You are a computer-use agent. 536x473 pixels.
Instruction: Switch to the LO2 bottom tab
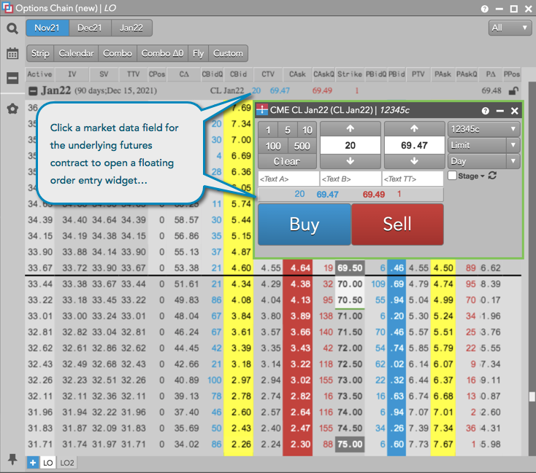[x=67, y=463]
